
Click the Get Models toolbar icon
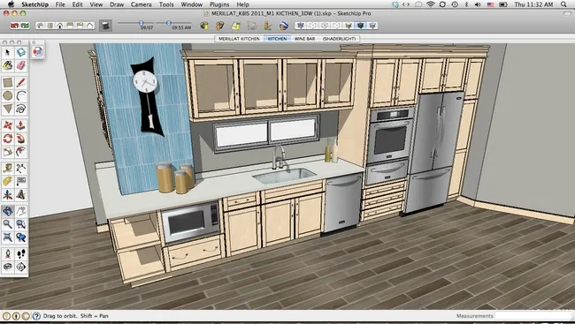click(204, 26)
